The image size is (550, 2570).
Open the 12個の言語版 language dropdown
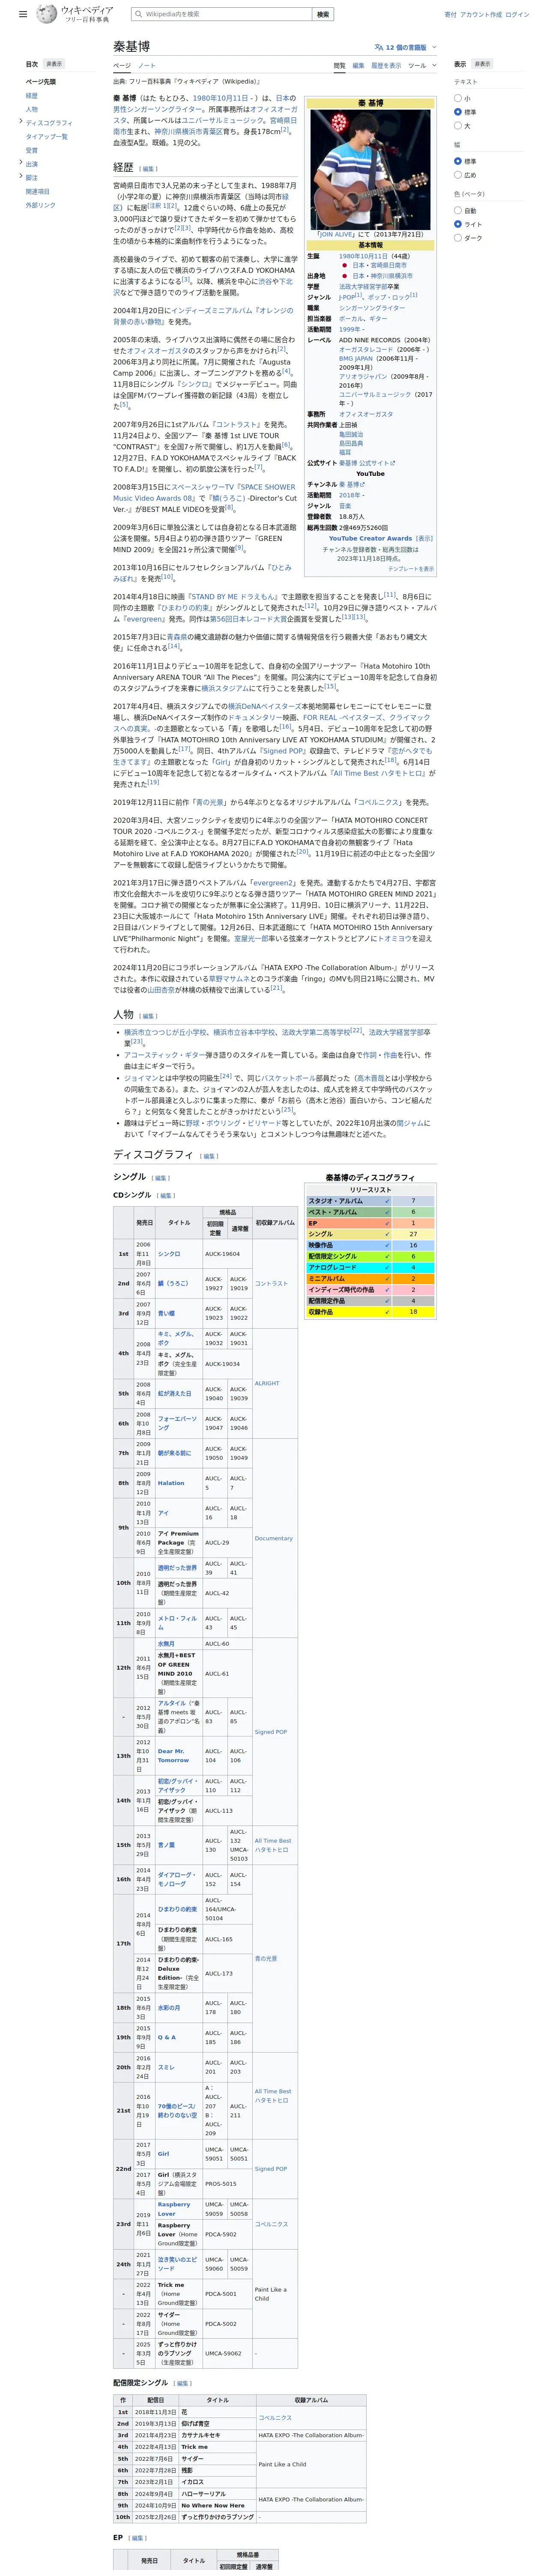(x=405, y=47)
